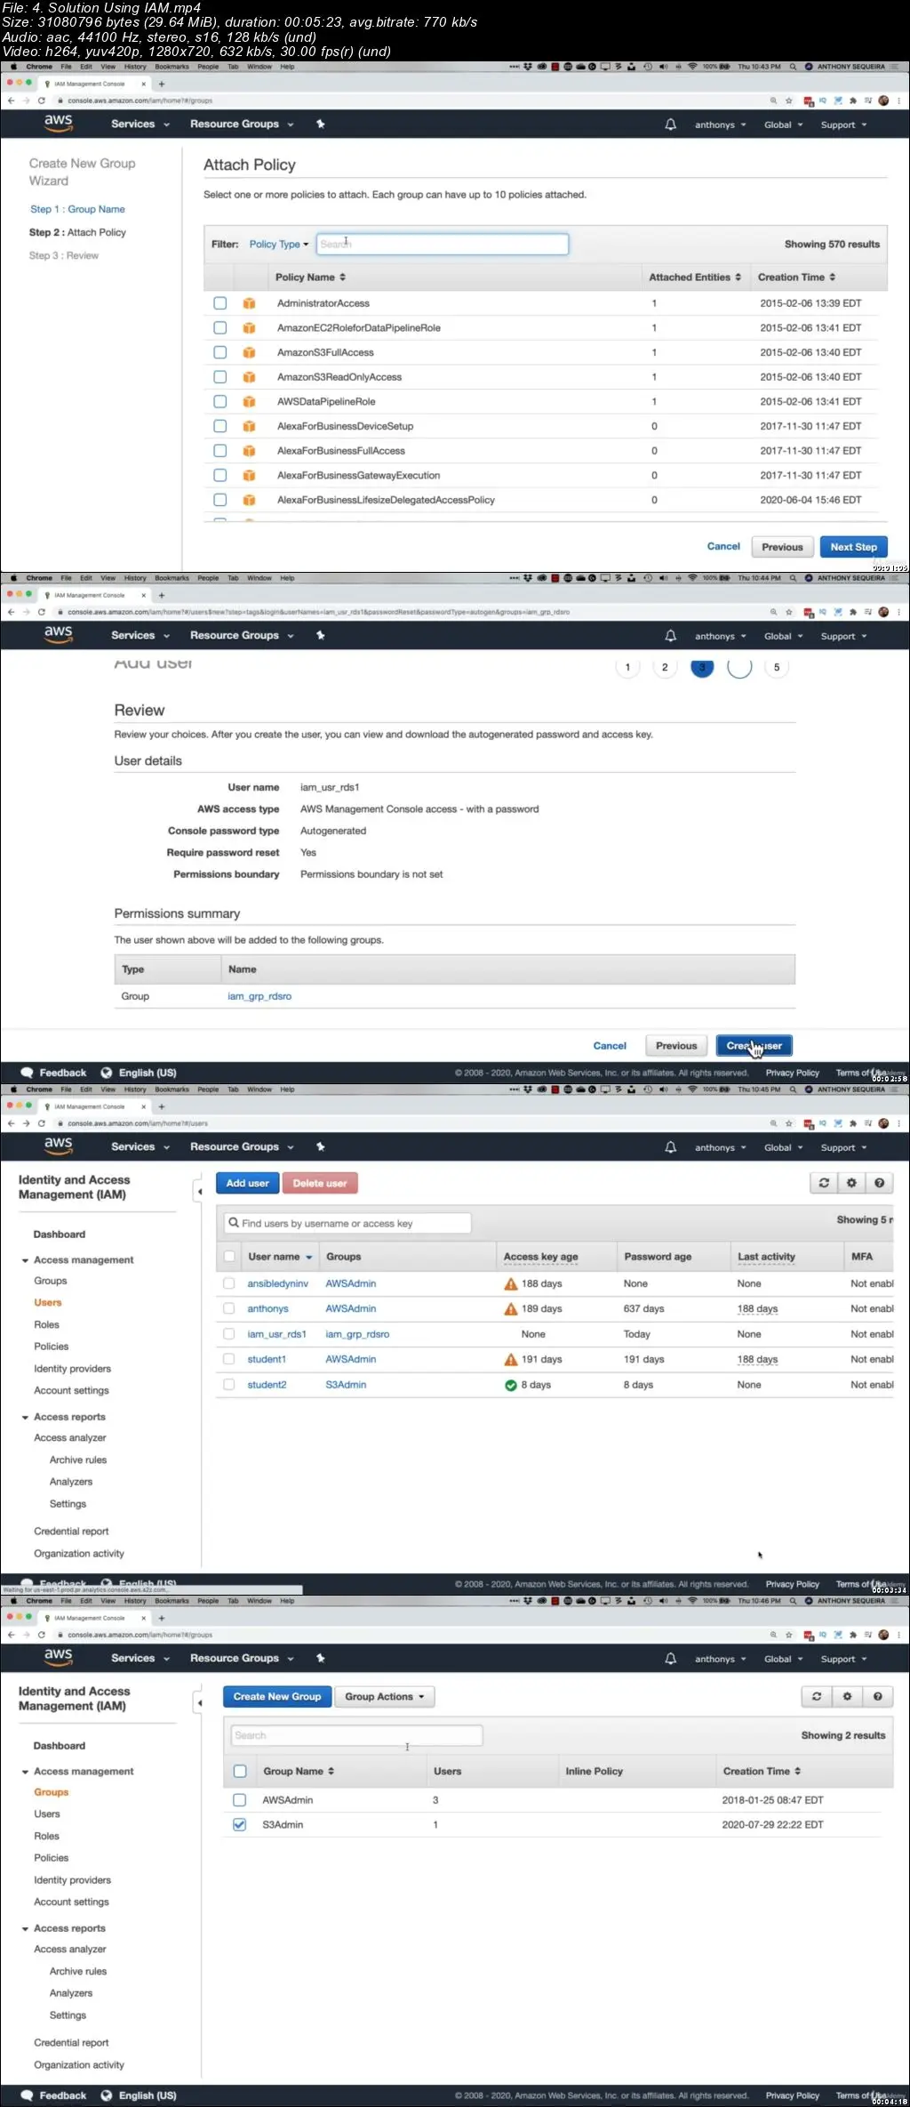910x2107 pixels.
Task: Select the iam_usr_rds1 user checkbox
Action: point(229,1334)
